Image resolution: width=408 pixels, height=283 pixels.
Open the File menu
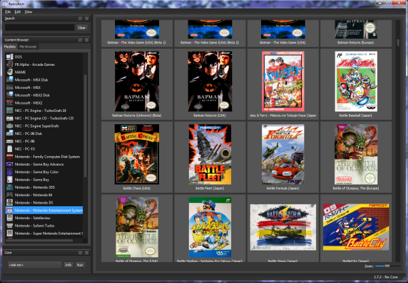(7, 12)
